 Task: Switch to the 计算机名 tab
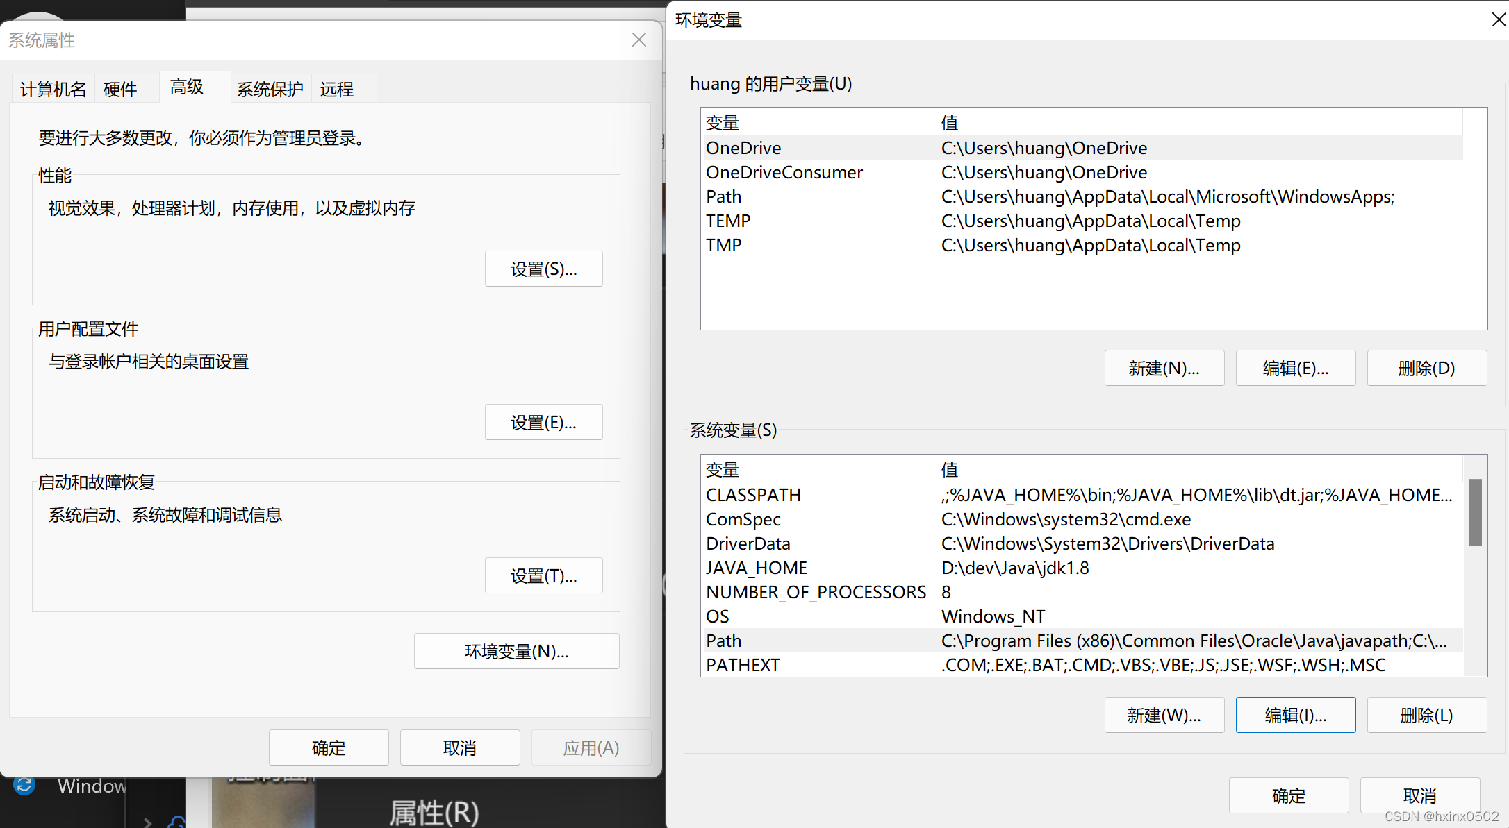53,89
